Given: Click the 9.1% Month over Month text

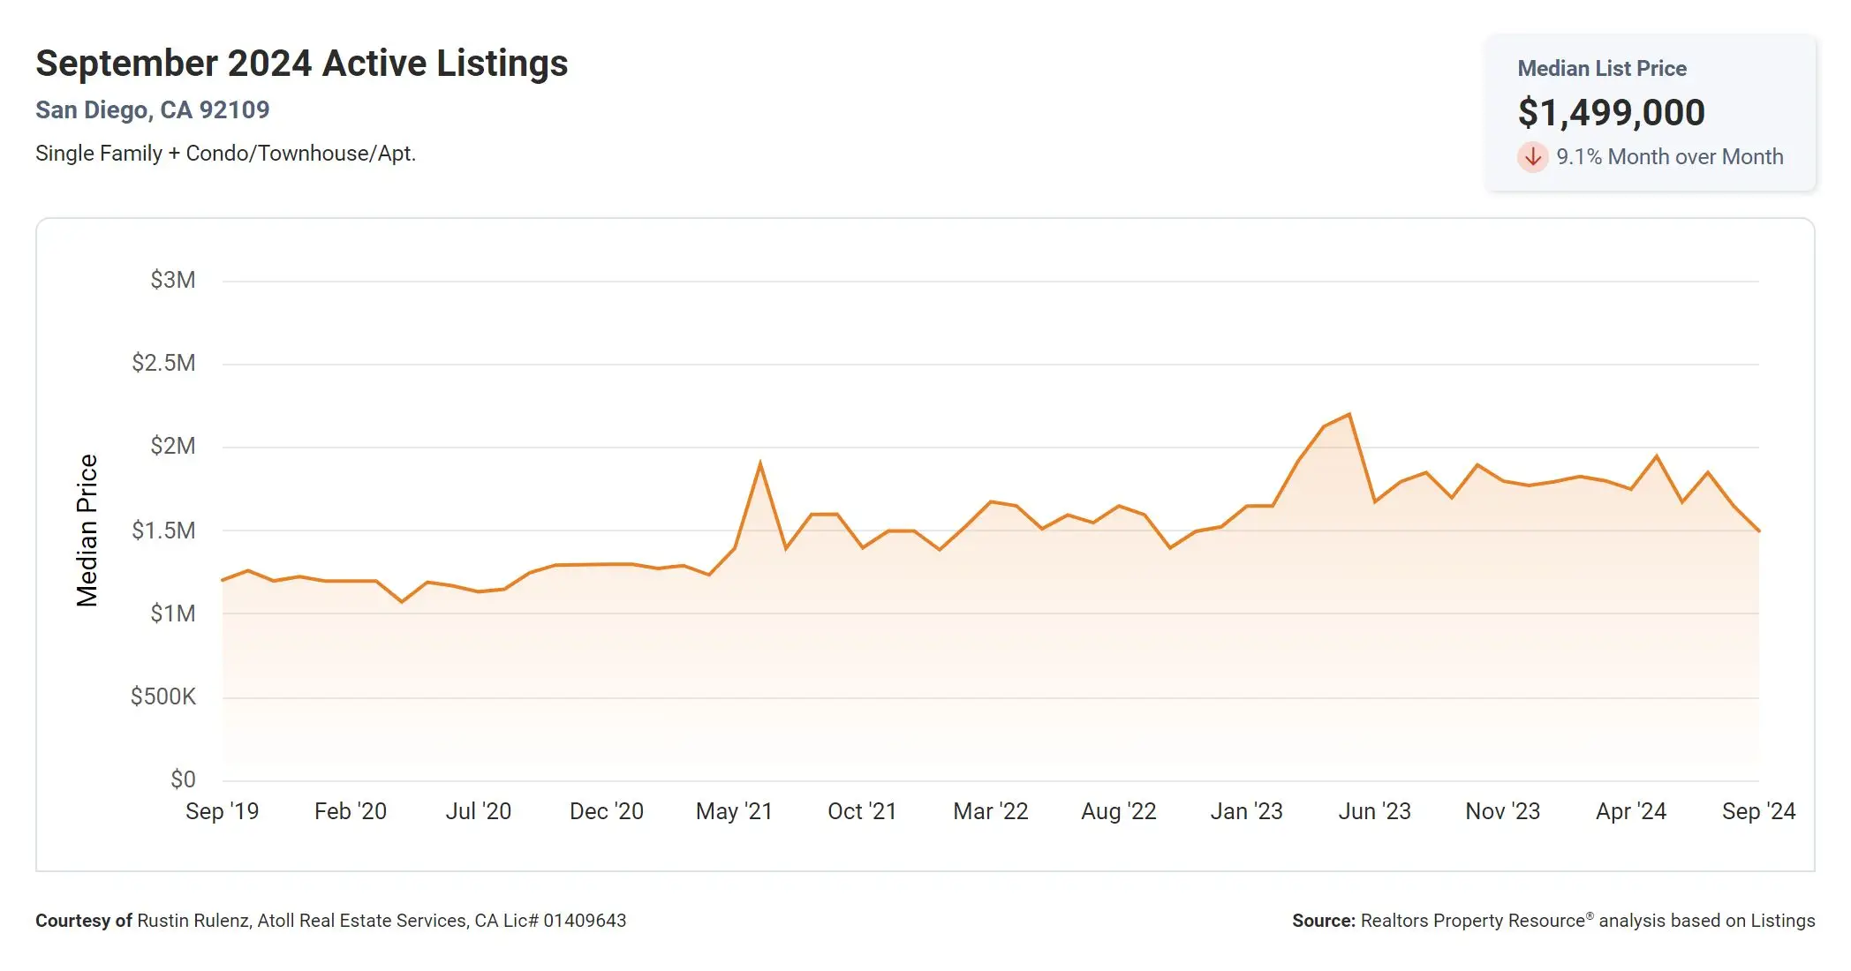Looking at the screenshot, I should 1669,157.
